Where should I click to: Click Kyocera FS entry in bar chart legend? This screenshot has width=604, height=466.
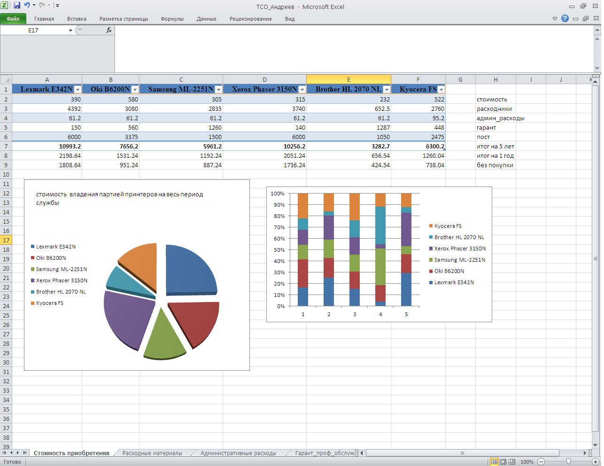(x=445, y=226)
